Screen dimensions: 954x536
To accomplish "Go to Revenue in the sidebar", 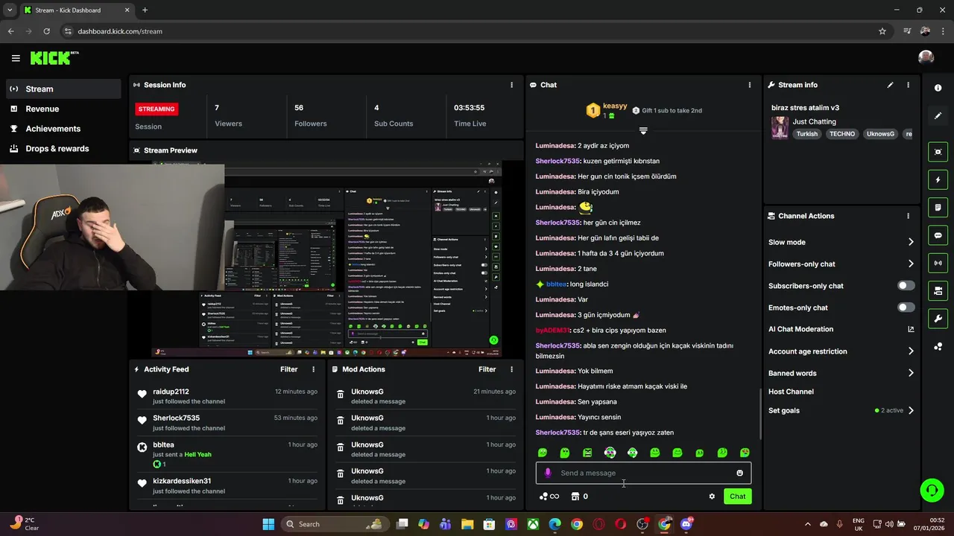I will (x=63, y=109).
